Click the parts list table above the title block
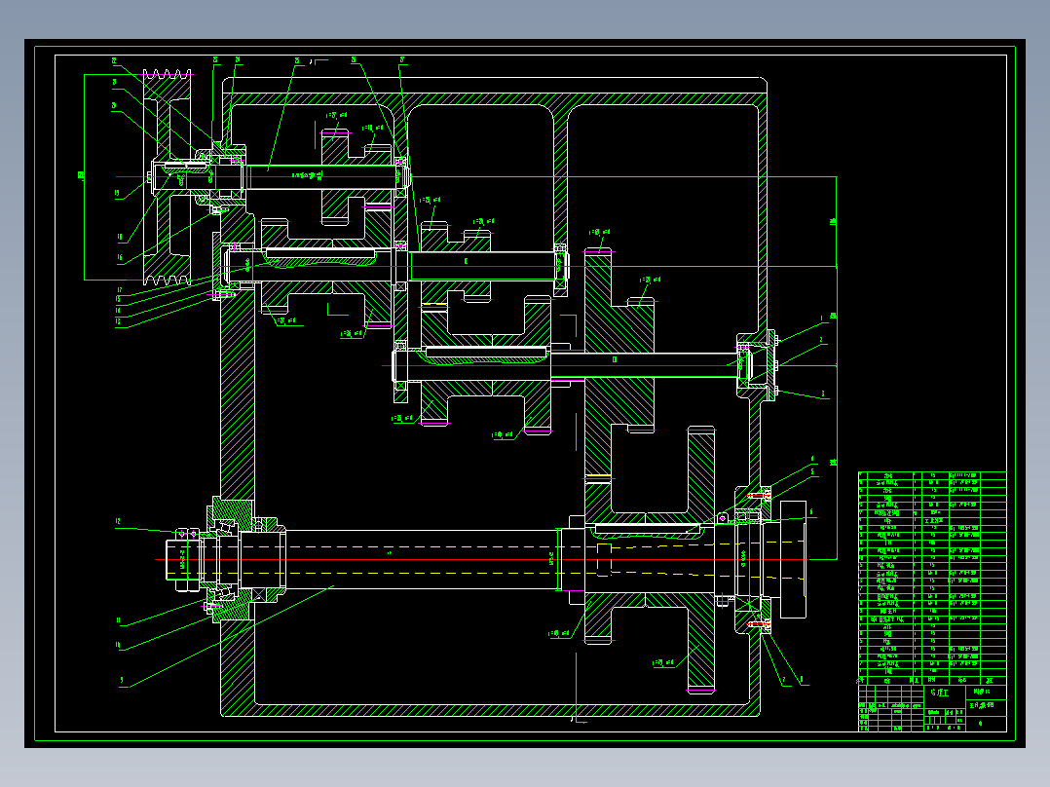1050x787 pixels. coord(932,579)
